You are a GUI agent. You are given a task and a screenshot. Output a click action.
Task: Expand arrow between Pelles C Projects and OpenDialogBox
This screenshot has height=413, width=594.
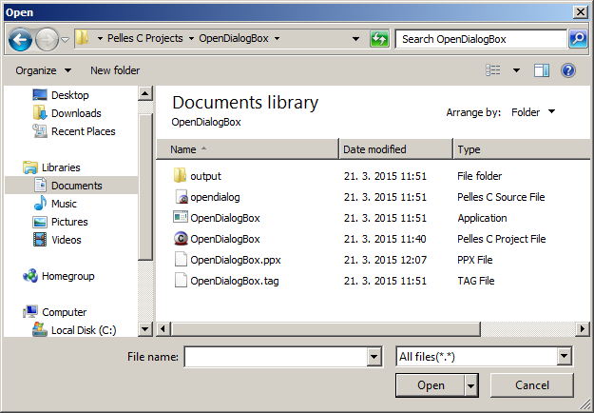(x=191, y=39)
